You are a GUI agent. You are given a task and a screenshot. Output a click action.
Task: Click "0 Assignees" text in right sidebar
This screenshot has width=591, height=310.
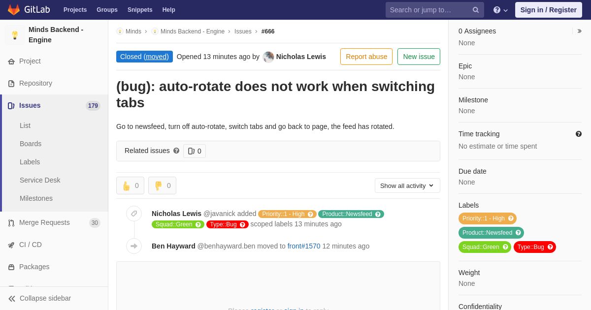click(477, 31)
